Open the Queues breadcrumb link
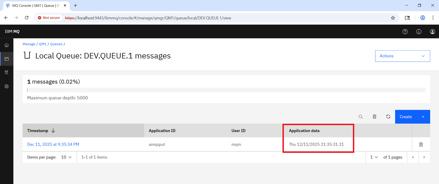 pos(56,44)
